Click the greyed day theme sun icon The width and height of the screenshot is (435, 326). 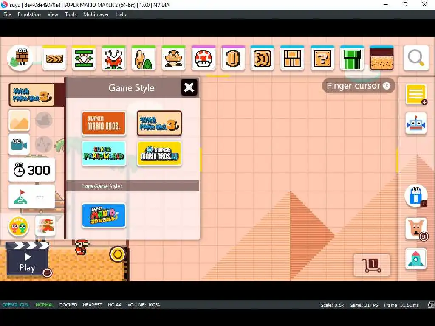[x=44, y=120]
